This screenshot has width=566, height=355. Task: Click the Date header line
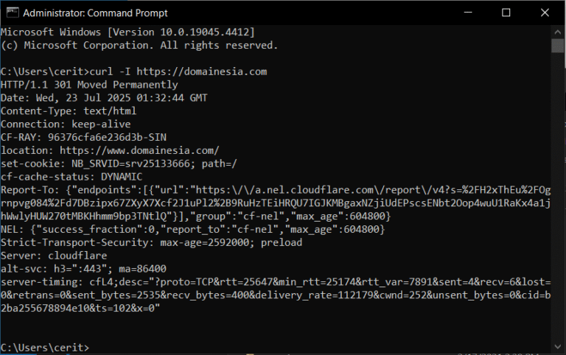[104, 97]
